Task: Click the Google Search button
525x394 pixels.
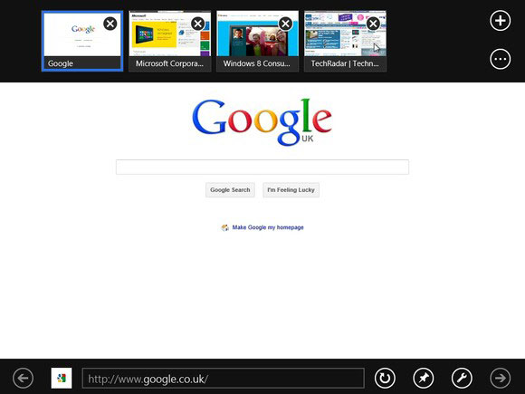Action: click(230, 190)
